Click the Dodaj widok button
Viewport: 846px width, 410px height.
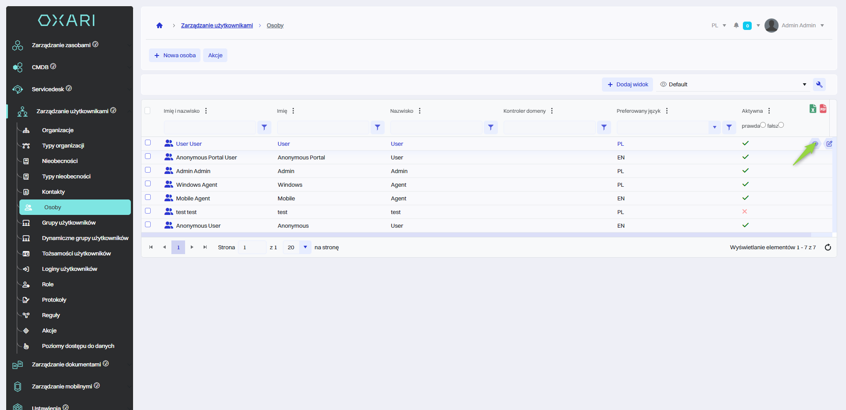tap(627, 85)
